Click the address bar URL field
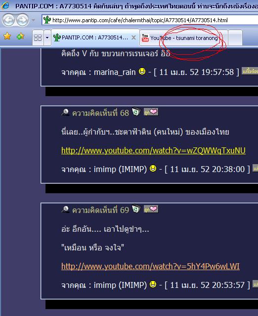The width and height of the screenshot is (258, 316). click(x=150, y=20)
